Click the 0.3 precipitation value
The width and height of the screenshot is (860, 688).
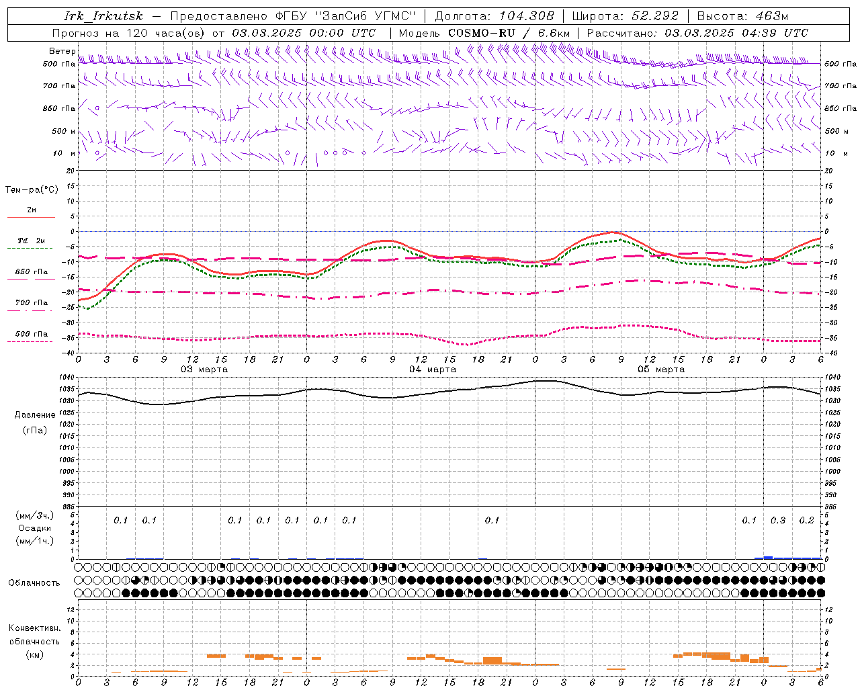(778, 521)
